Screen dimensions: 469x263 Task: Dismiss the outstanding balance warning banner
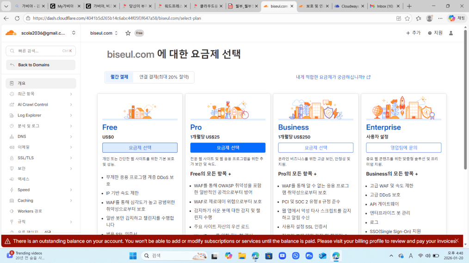pos(457,240)
